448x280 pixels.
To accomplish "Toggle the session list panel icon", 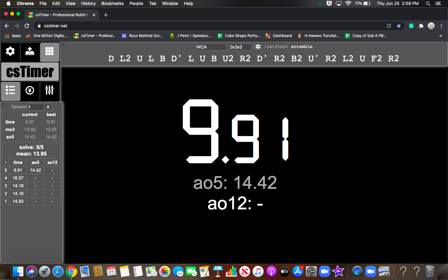I will (x=10, y=91).
